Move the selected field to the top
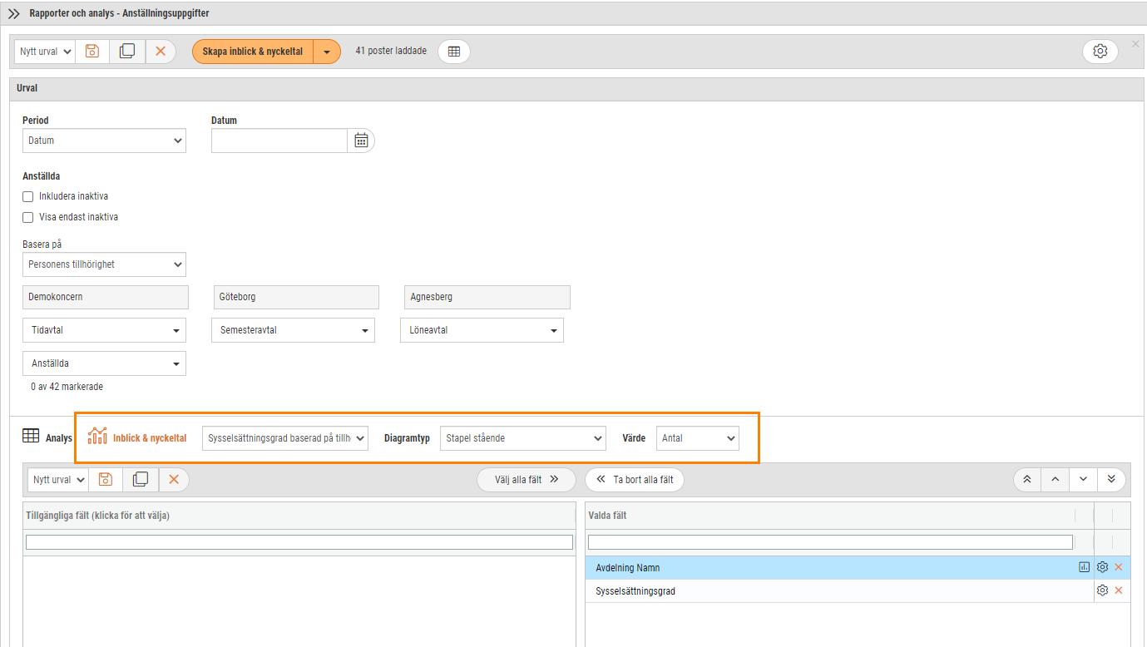The width and height of the screenshot is (1147, 647). pyautogui.click(x=1027, y=480)
